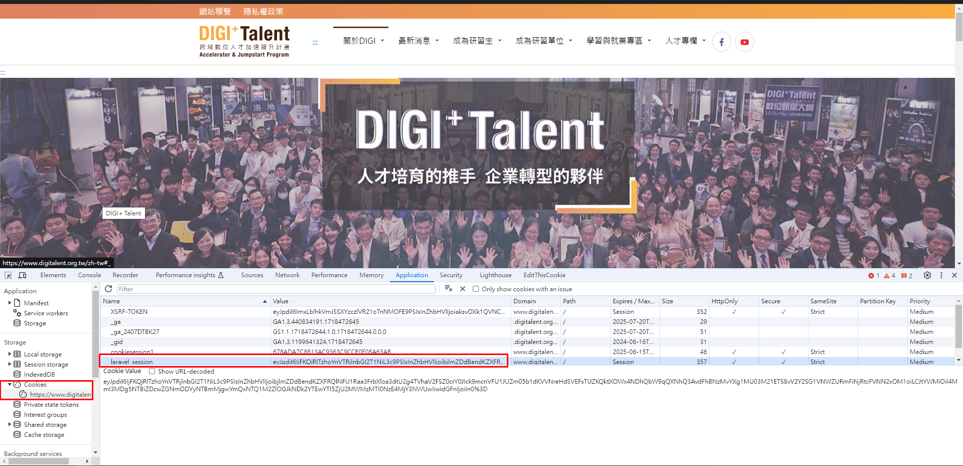Open the 最新消息 dropdown menu
This screenshot has height=466, width=963.
tap(419, 41)
